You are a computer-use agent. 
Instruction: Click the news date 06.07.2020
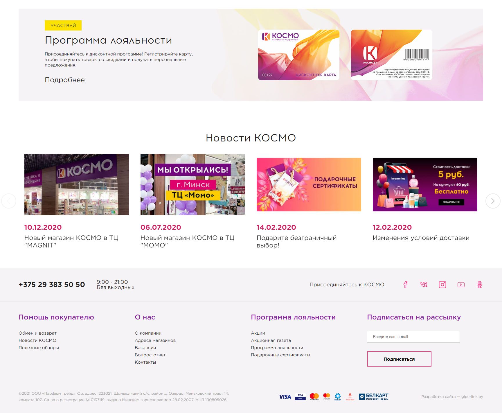161,227
